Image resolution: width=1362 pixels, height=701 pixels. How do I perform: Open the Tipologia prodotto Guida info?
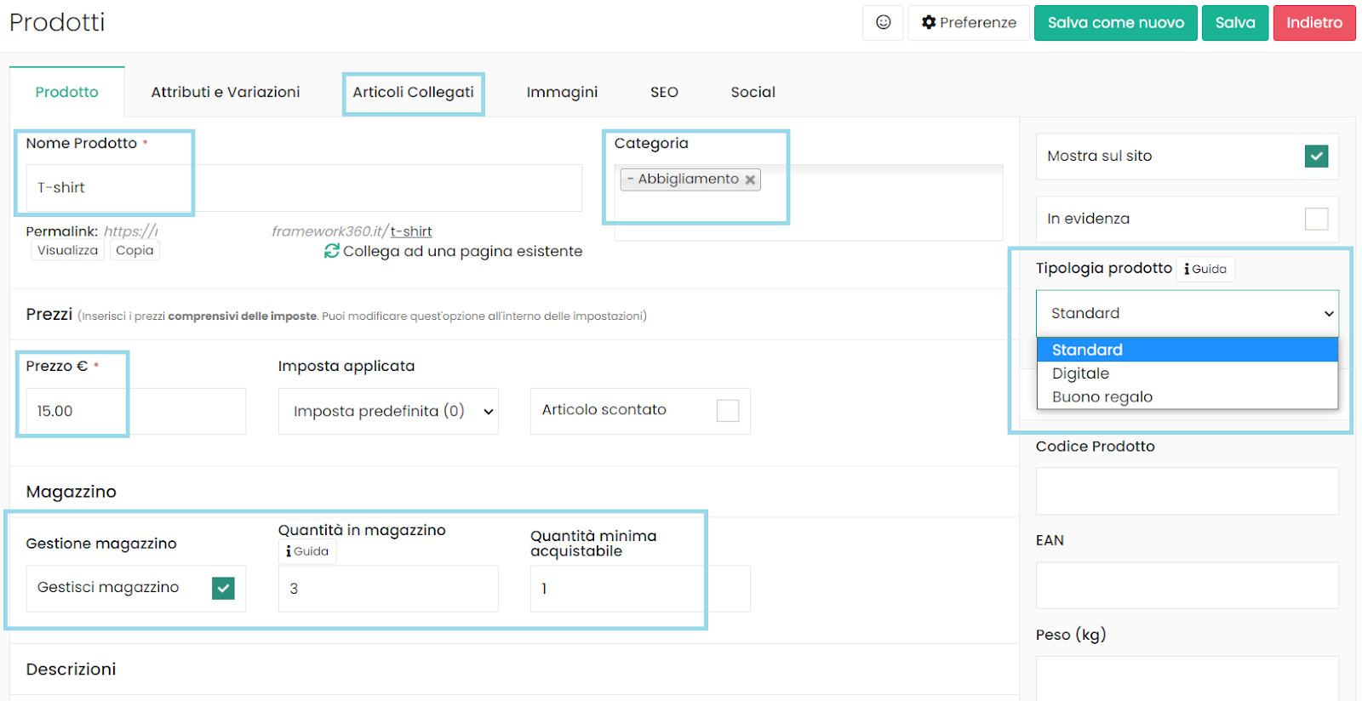(1205, 269)
